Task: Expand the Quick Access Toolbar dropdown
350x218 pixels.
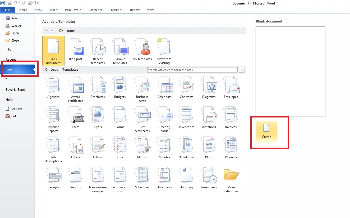Action: [38, 3]
